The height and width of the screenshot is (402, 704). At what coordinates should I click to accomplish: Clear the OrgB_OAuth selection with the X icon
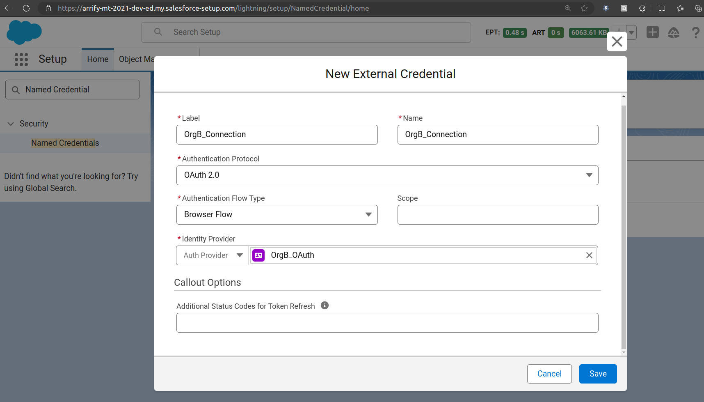(589, 255)
